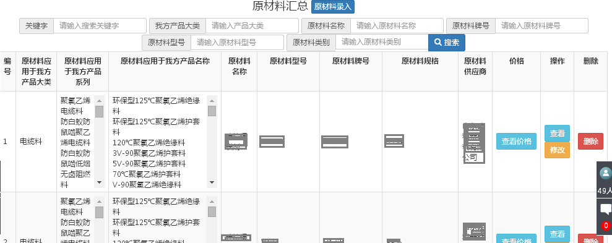Screen dimensions: 612x243
Task: Click 修改 button in row 1
Action: click(558, 150)
